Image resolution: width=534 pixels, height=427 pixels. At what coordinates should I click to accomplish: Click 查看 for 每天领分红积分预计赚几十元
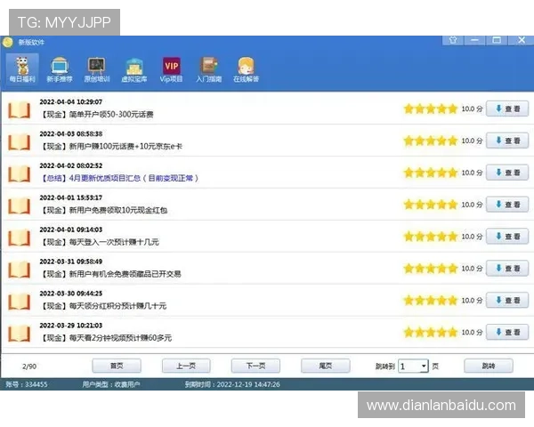[507, 301]
